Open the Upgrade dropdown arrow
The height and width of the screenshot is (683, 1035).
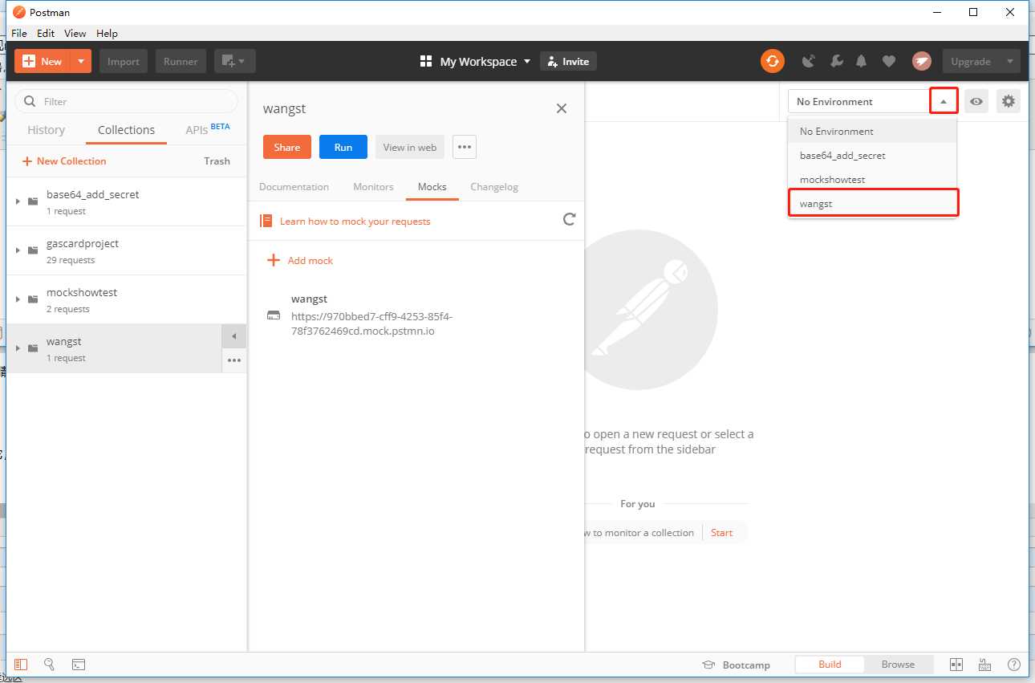1009,61
